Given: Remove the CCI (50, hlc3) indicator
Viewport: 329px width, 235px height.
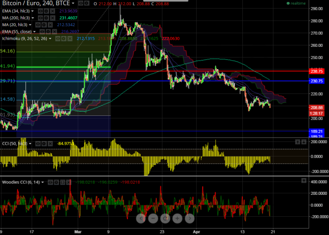Looking at the screenshot, I should [x=50, y=143].
